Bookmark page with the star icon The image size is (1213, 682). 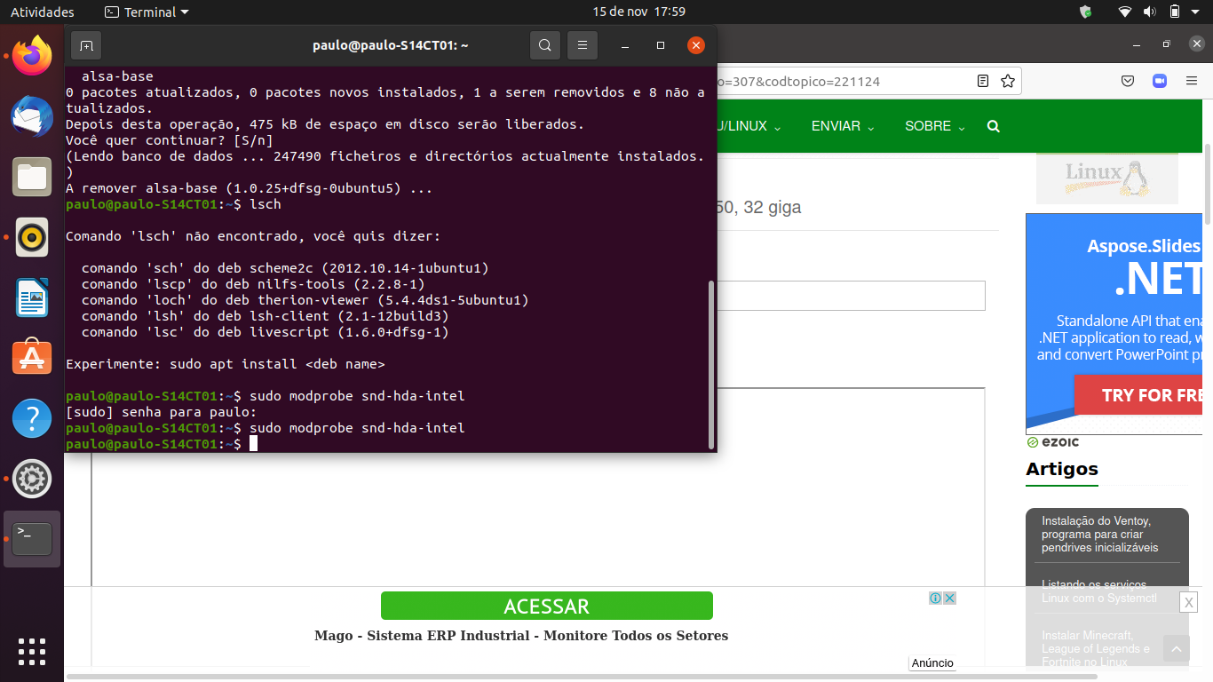point(1008,82)
